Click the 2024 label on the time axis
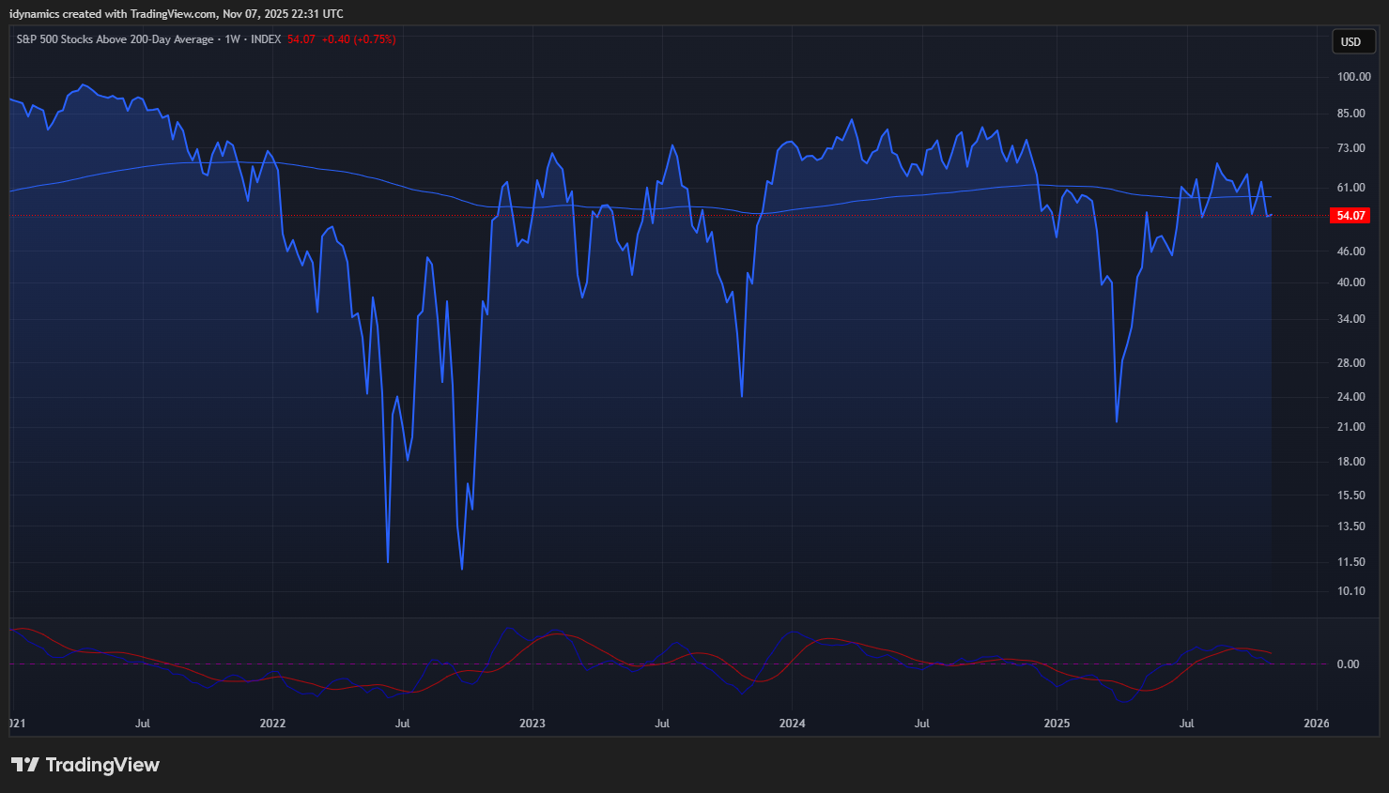The image size is (1389, 793). [792, 724]
